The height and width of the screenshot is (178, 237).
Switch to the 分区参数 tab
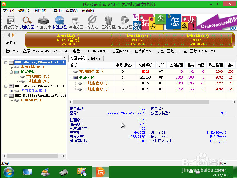pyautogui.click(x=77, y=58)
